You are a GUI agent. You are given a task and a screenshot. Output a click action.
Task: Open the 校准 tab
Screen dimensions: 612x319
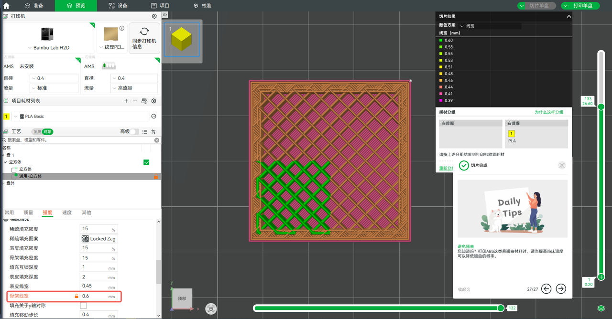pos(202,6)
